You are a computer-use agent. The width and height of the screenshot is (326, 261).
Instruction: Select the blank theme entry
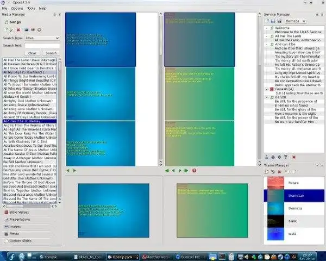pos(294,221)
